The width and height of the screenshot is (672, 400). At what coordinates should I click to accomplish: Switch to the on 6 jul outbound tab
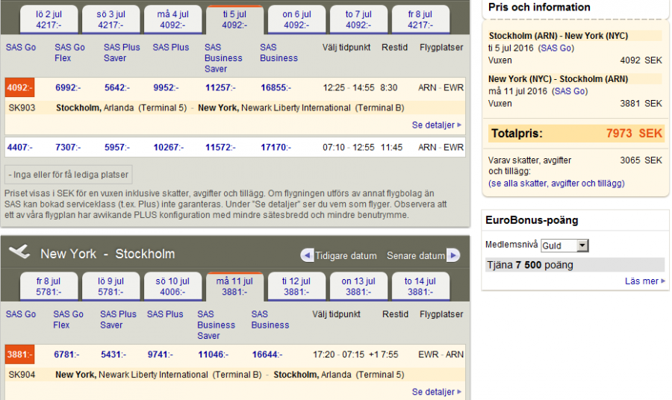pos(296,19)
